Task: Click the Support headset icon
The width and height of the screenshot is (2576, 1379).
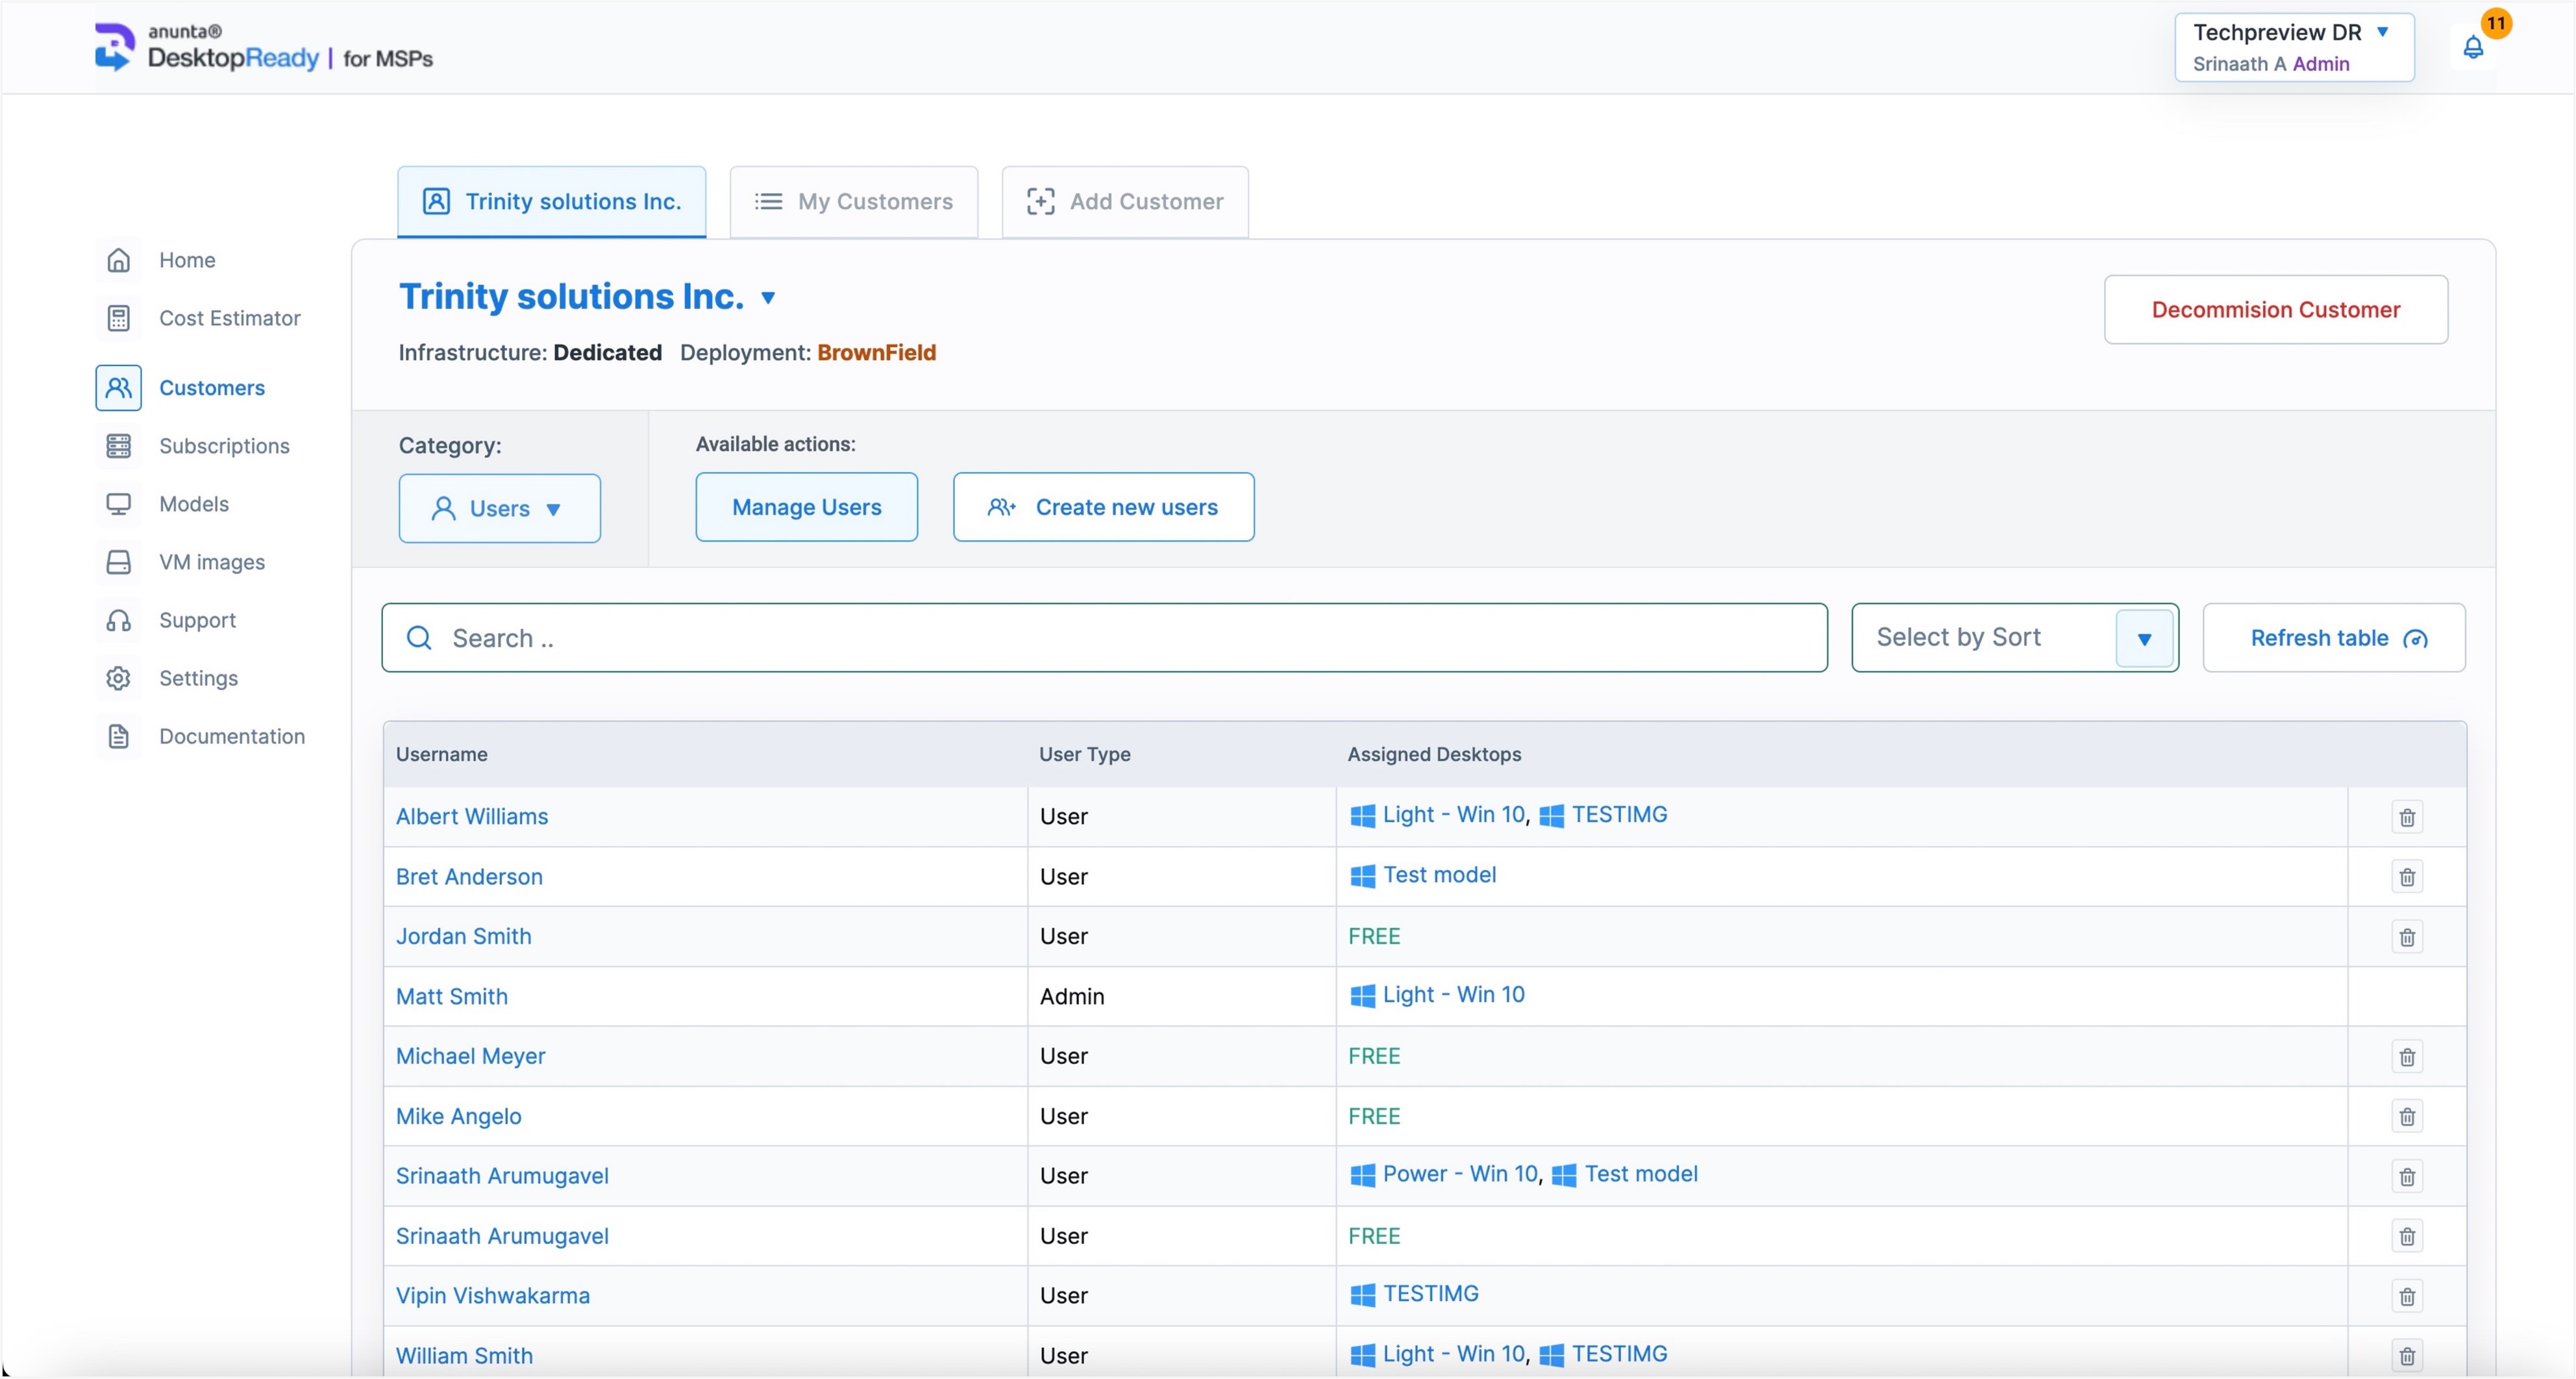Action: 118,620
